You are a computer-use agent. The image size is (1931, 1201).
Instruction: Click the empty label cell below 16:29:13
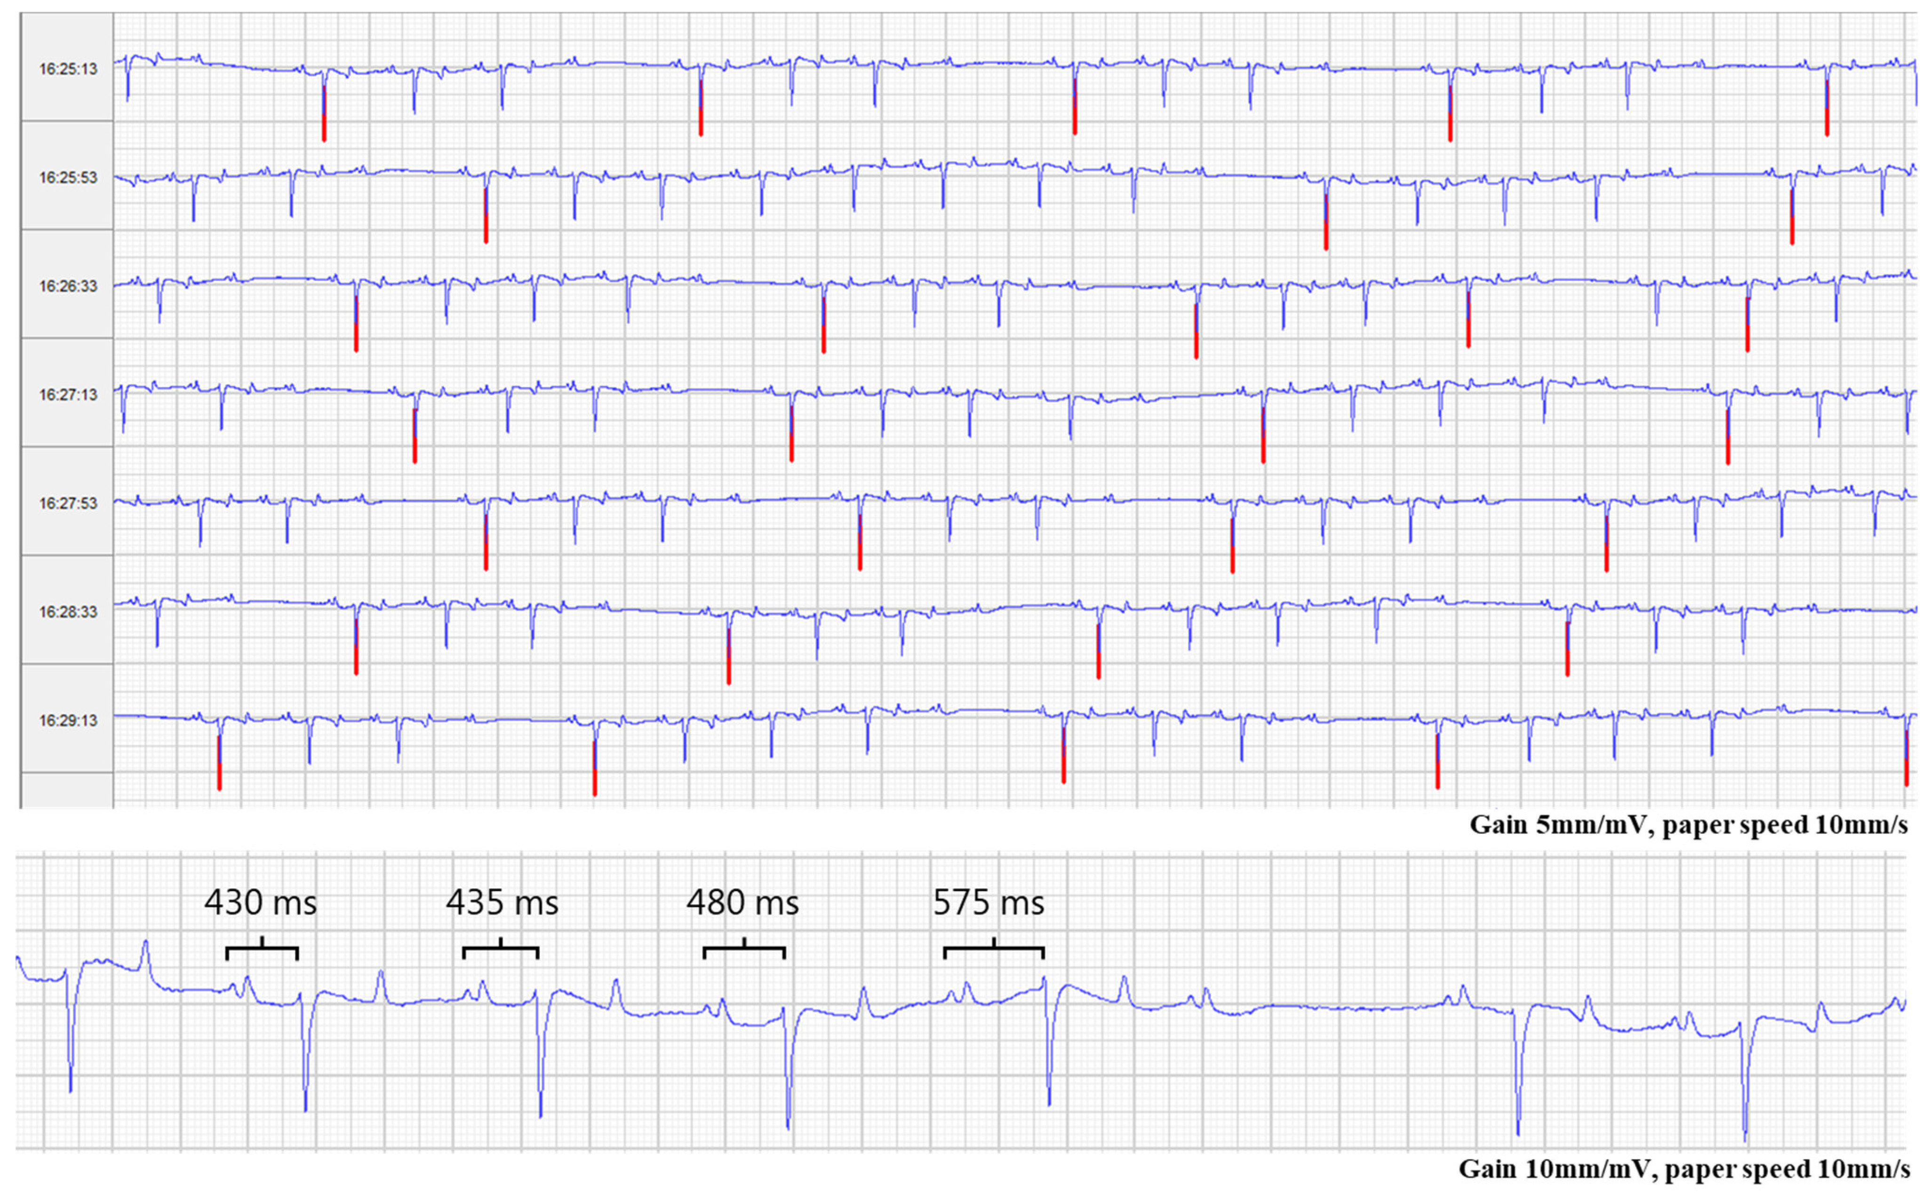(67, 790)
